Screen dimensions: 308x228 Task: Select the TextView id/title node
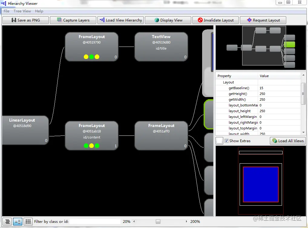point(161,47)
